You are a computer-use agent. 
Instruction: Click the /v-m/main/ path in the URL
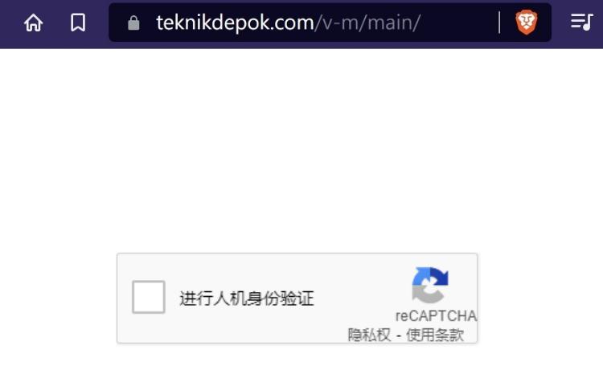point(367,23)
